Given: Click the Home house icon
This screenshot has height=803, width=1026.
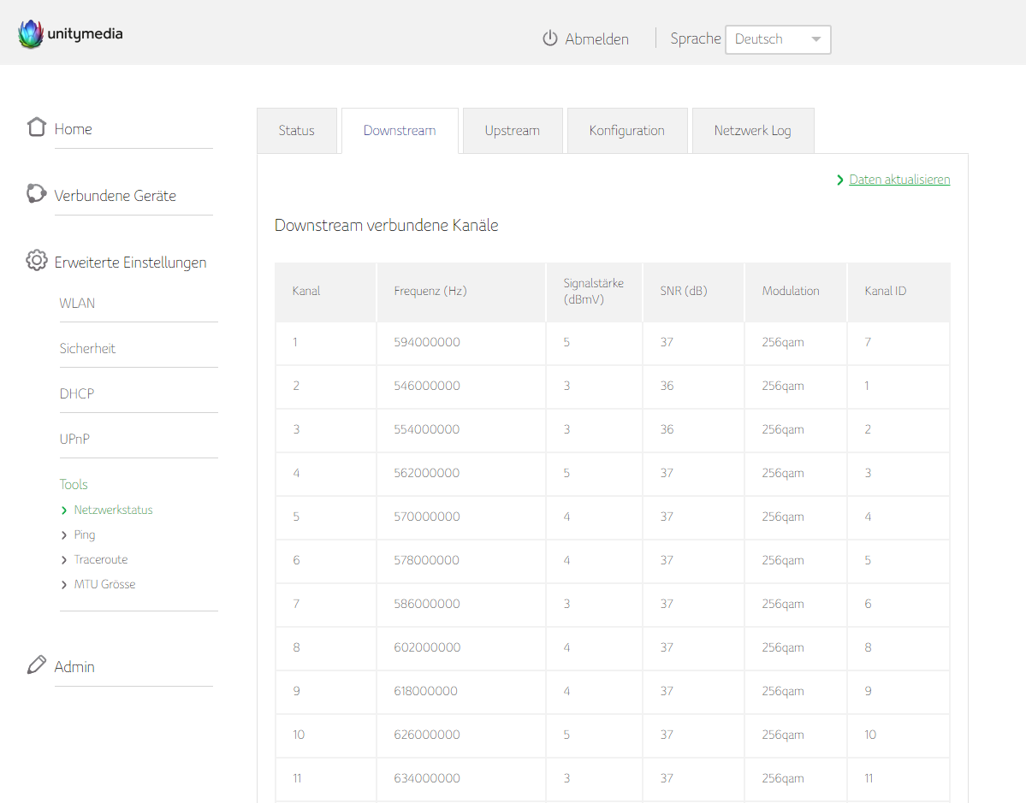Looking at the screenshot, I should click(x=36, y=127).
